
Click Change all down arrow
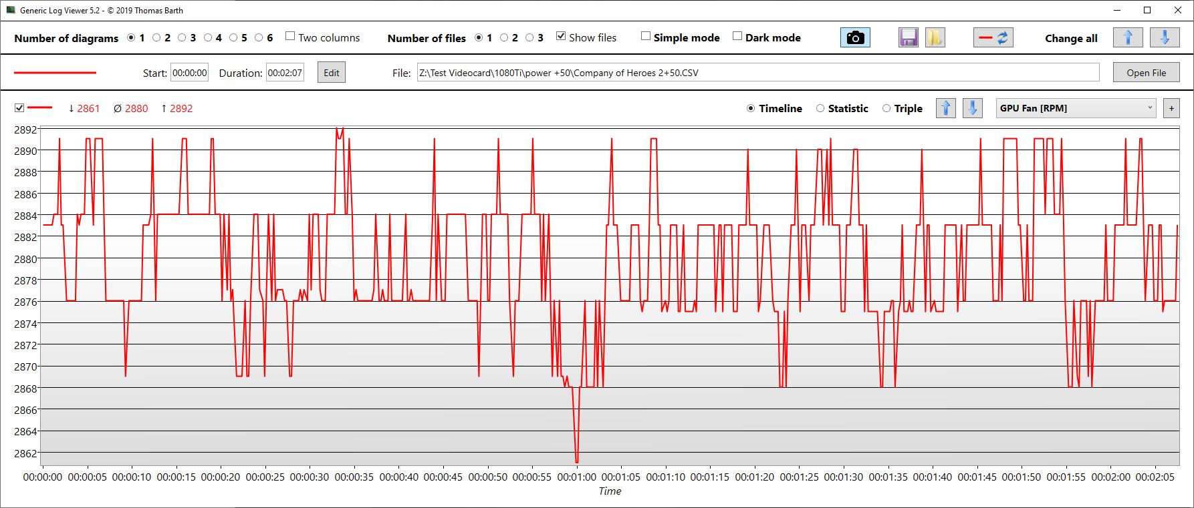[x=1165, y=37]
